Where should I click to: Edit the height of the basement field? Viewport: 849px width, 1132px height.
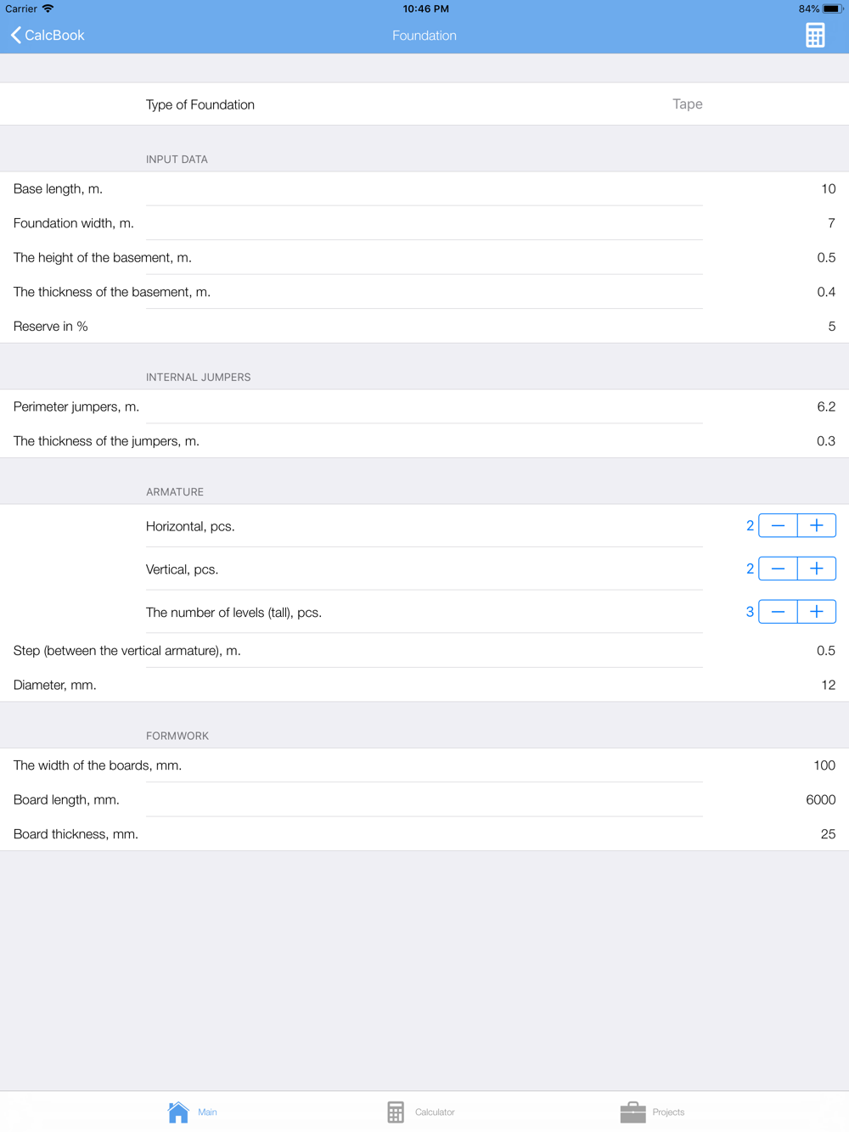(x=424, y=257)
